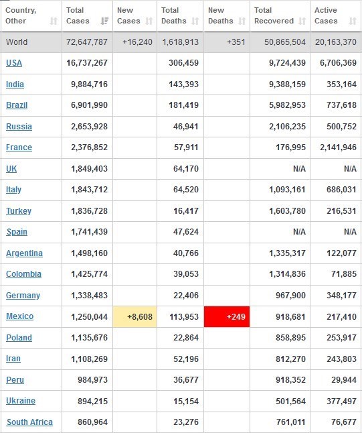Click Mexico's red new deaths cell
The image size is (362, 433).
227,316
